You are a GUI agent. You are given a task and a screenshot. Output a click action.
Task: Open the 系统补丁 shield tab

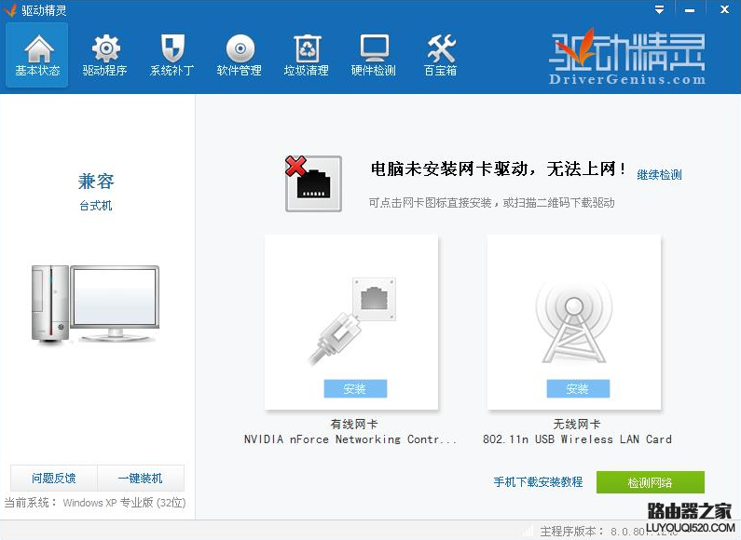[x=172, y=55]
